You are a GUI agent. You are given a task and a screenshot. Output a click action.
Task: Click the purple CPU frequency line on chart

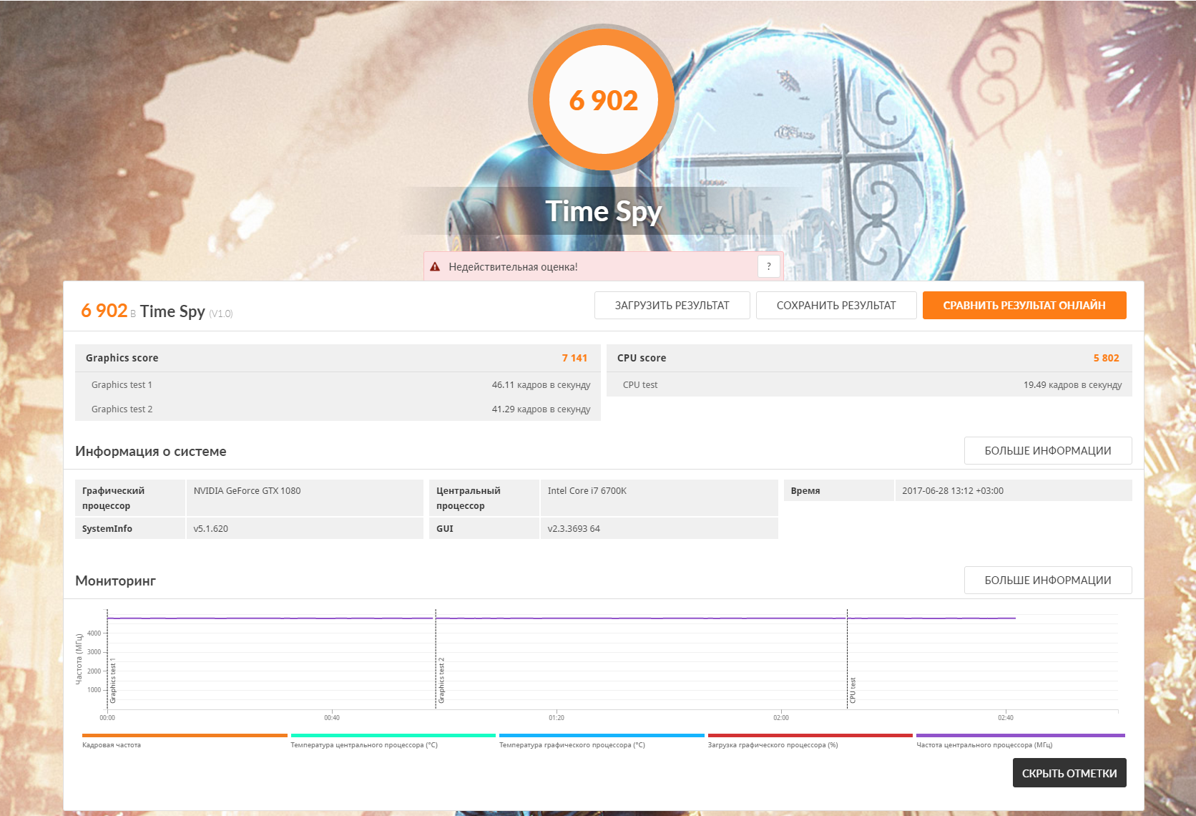pos(562,618)
